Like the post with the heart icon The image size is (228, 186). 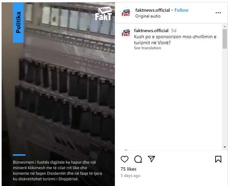(x=125, y=159)
